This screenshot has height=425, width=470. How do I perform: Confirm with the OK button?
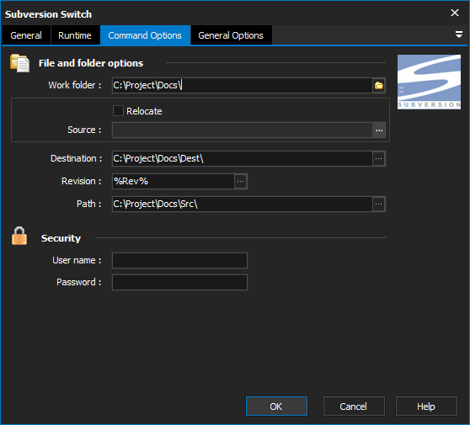click(x=276, y=406)
